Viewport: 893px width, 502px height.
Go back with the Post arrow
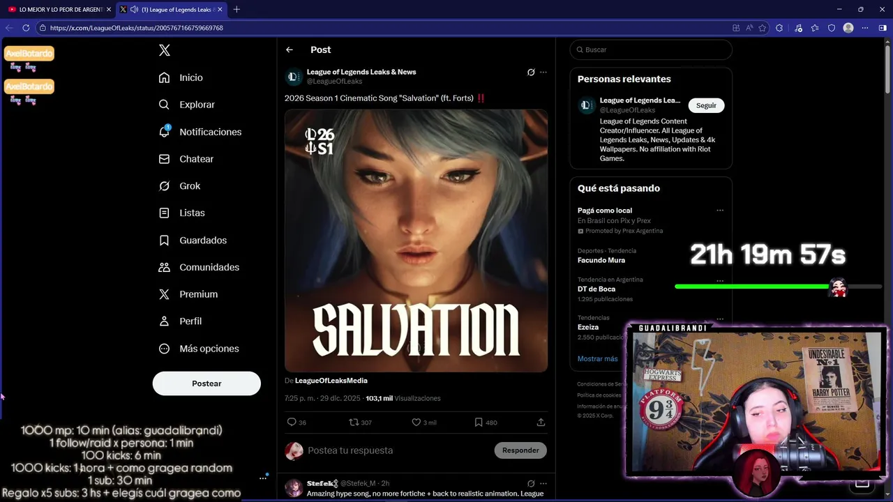[290, 50]
